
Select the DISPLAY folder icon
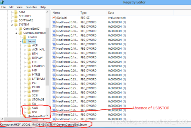pos(29,58)
